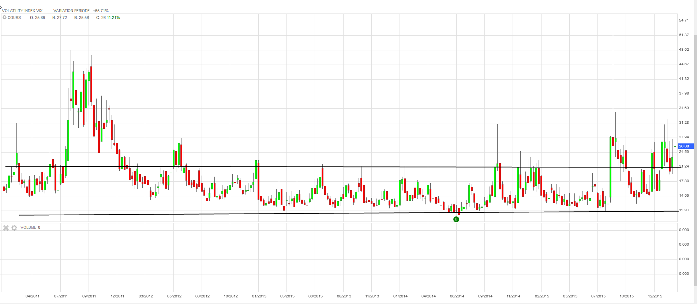This screenshot has height=304, width=697.
Task: Click the 21.24 price axis value
Action: tap(684, 166)
